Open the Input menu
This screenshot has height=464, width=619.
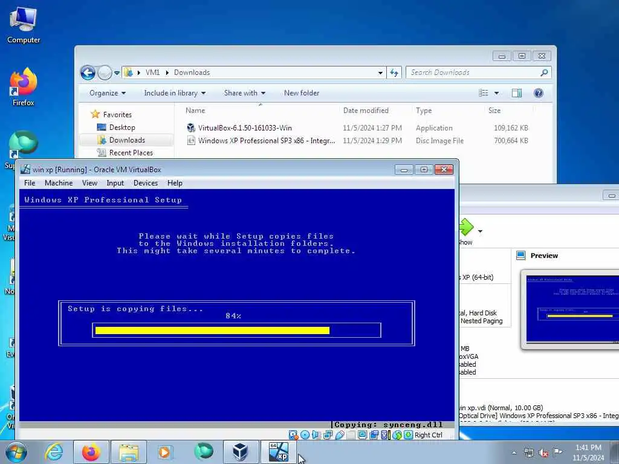coord(115,183)
